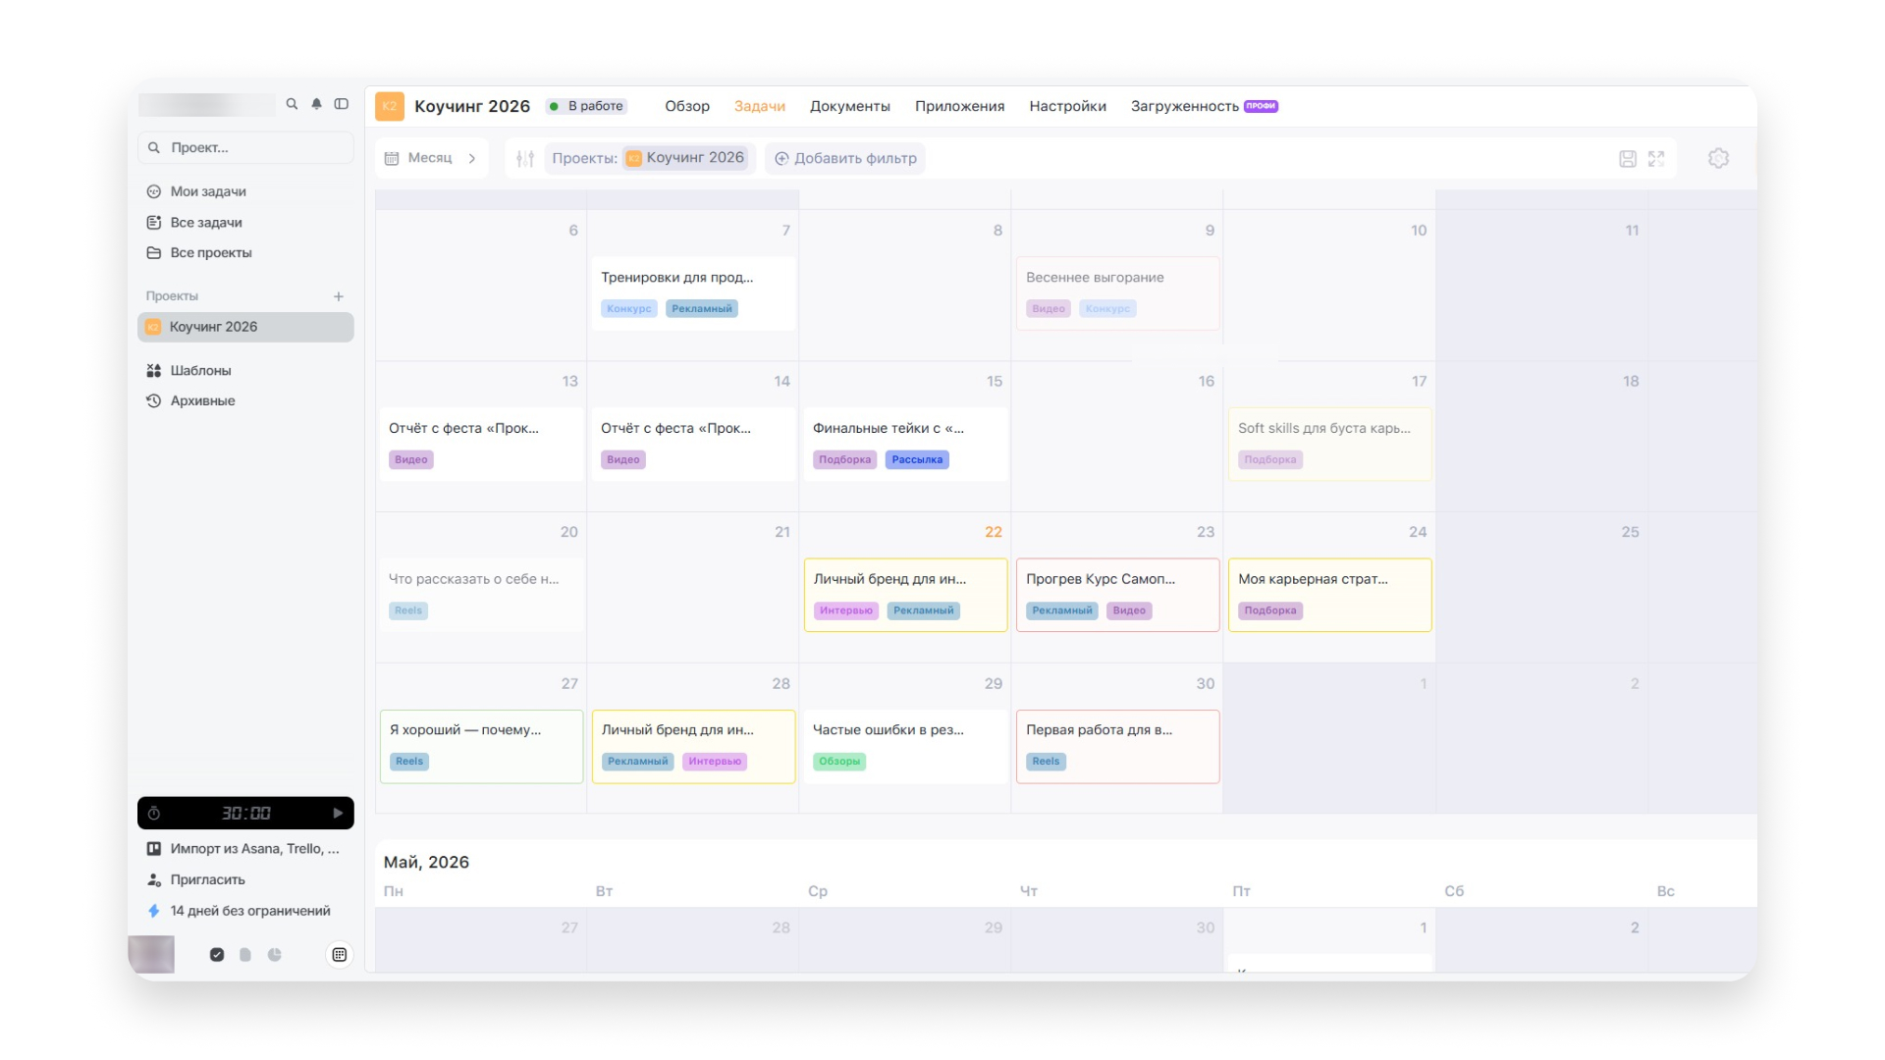
Task: Start the 30:00 timer with play button
Action: click(x=338, y=813)
